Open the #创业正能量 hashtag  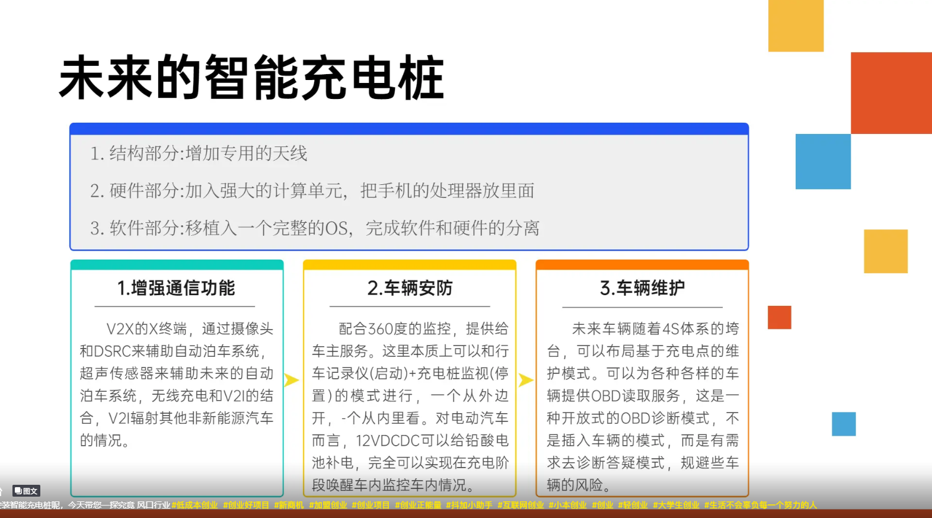418,505
